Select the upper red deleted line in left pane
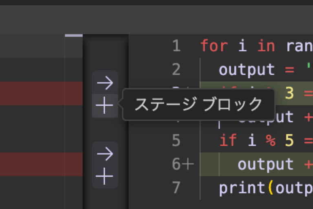The height and width of the screenshot is (209, 313). coord(33,93)
